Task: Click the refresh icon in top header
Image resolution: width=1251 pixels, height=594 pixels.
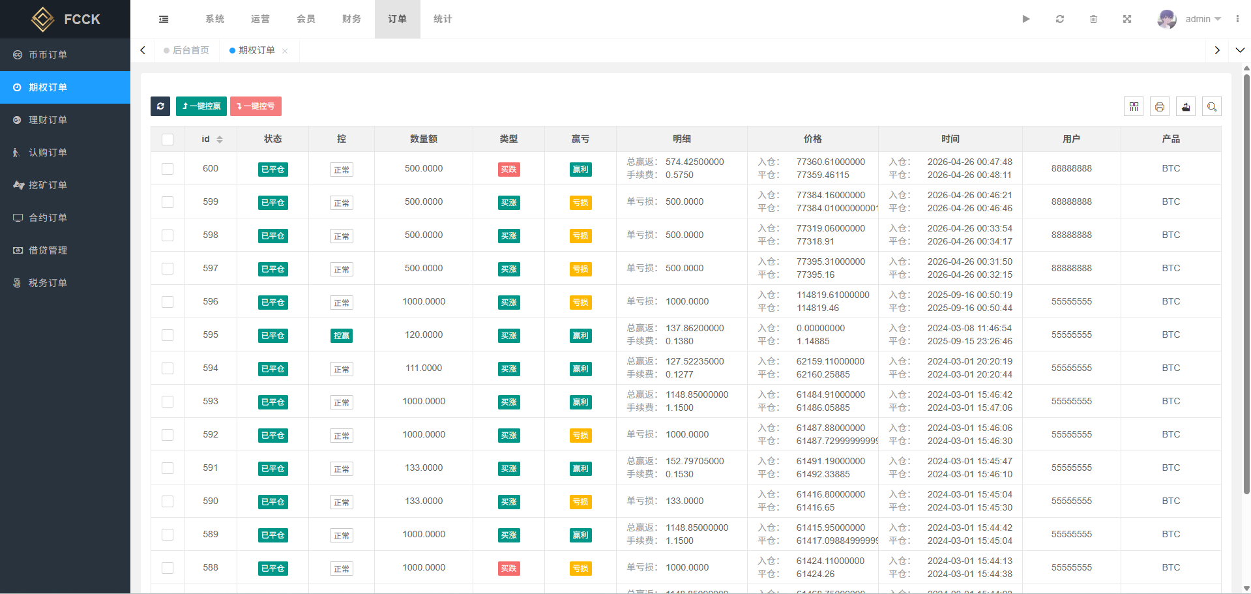Action: pyautogui.click(x=1060, y=20)
